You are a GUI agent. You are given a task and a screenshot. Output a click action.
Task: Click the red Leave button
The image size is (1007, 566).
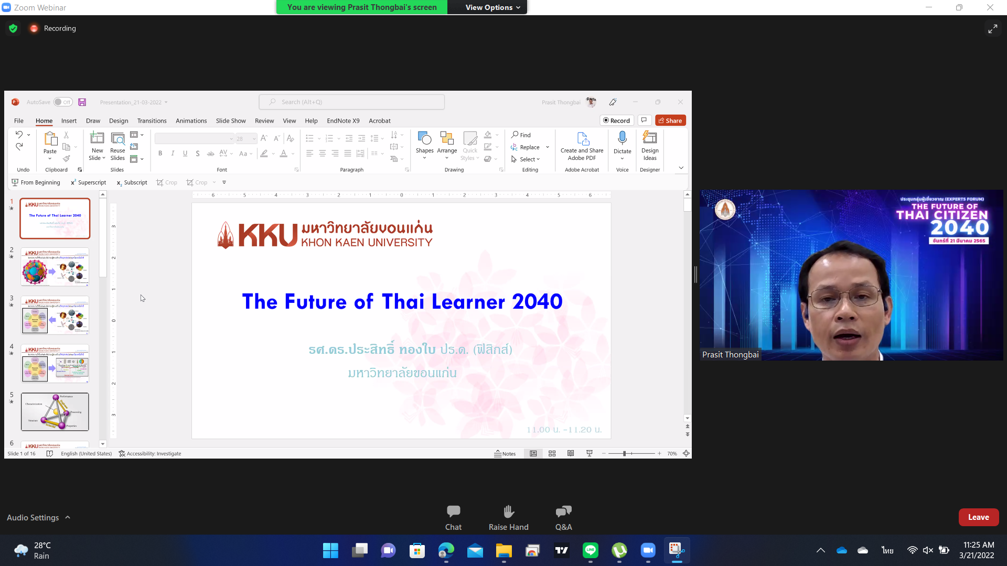[978, 517]
